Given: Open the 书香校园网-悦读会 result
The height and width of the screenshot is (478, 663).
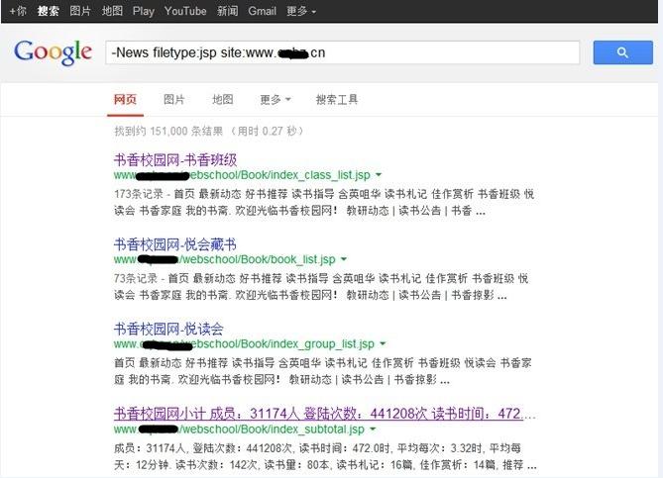Looking at the screenshot, I should coord(168,329).
